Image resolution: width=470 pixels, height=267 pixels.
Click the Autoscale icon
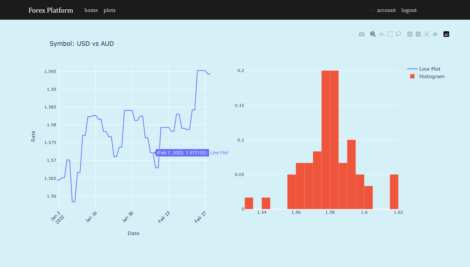click(426, 34)
